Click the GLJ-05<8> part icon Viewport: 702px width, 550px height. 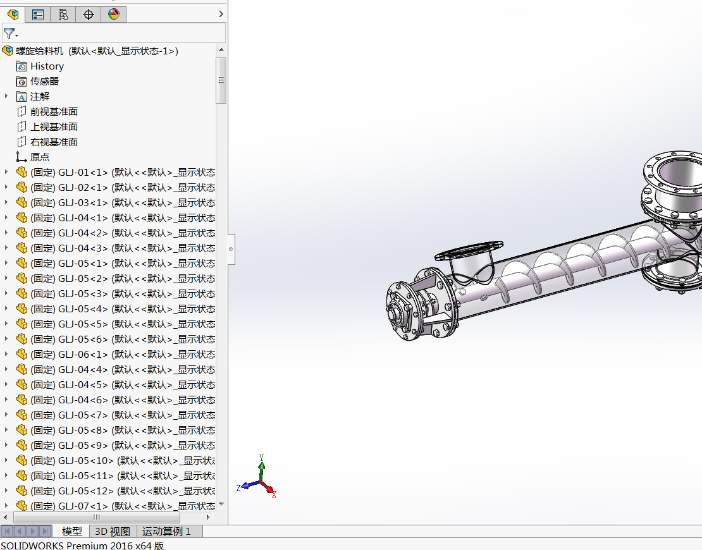tap(22, 430)
